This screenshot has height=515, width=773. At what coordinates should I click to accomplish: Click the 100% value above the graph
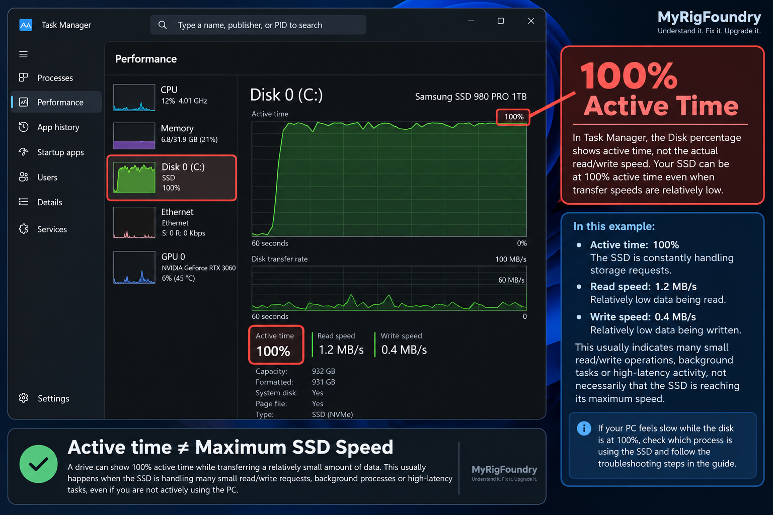513,117
